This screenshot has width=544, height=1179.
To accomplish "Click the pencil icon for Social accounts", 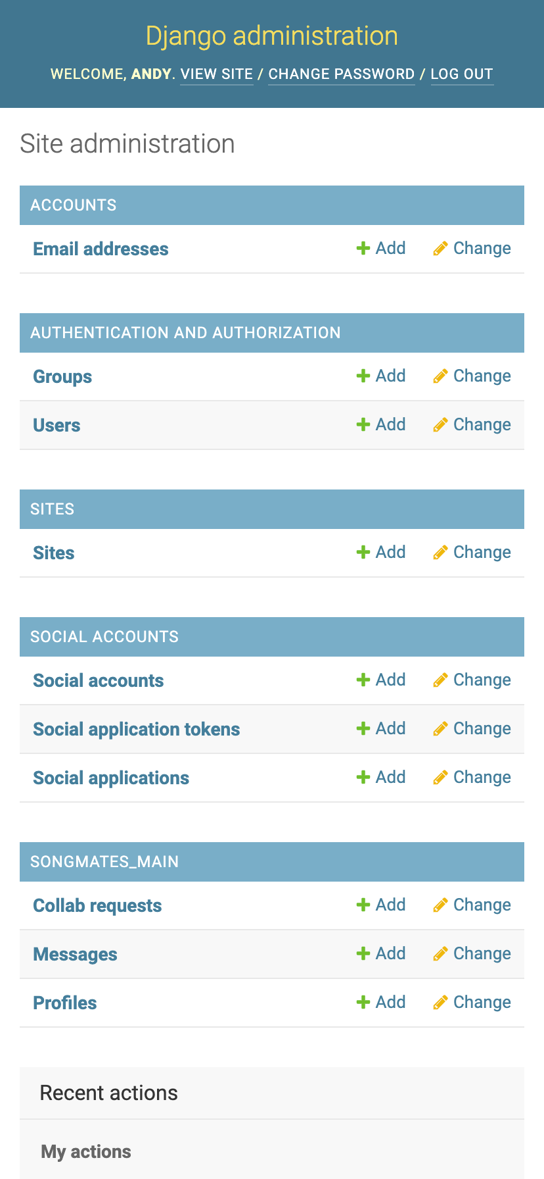I will click(440, 680).
